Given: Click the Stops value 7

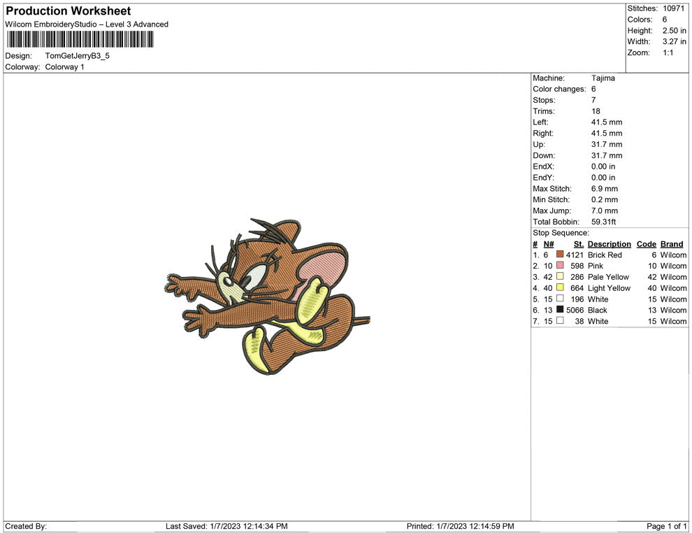Looking at the screenshot, I should coord(593,100).
